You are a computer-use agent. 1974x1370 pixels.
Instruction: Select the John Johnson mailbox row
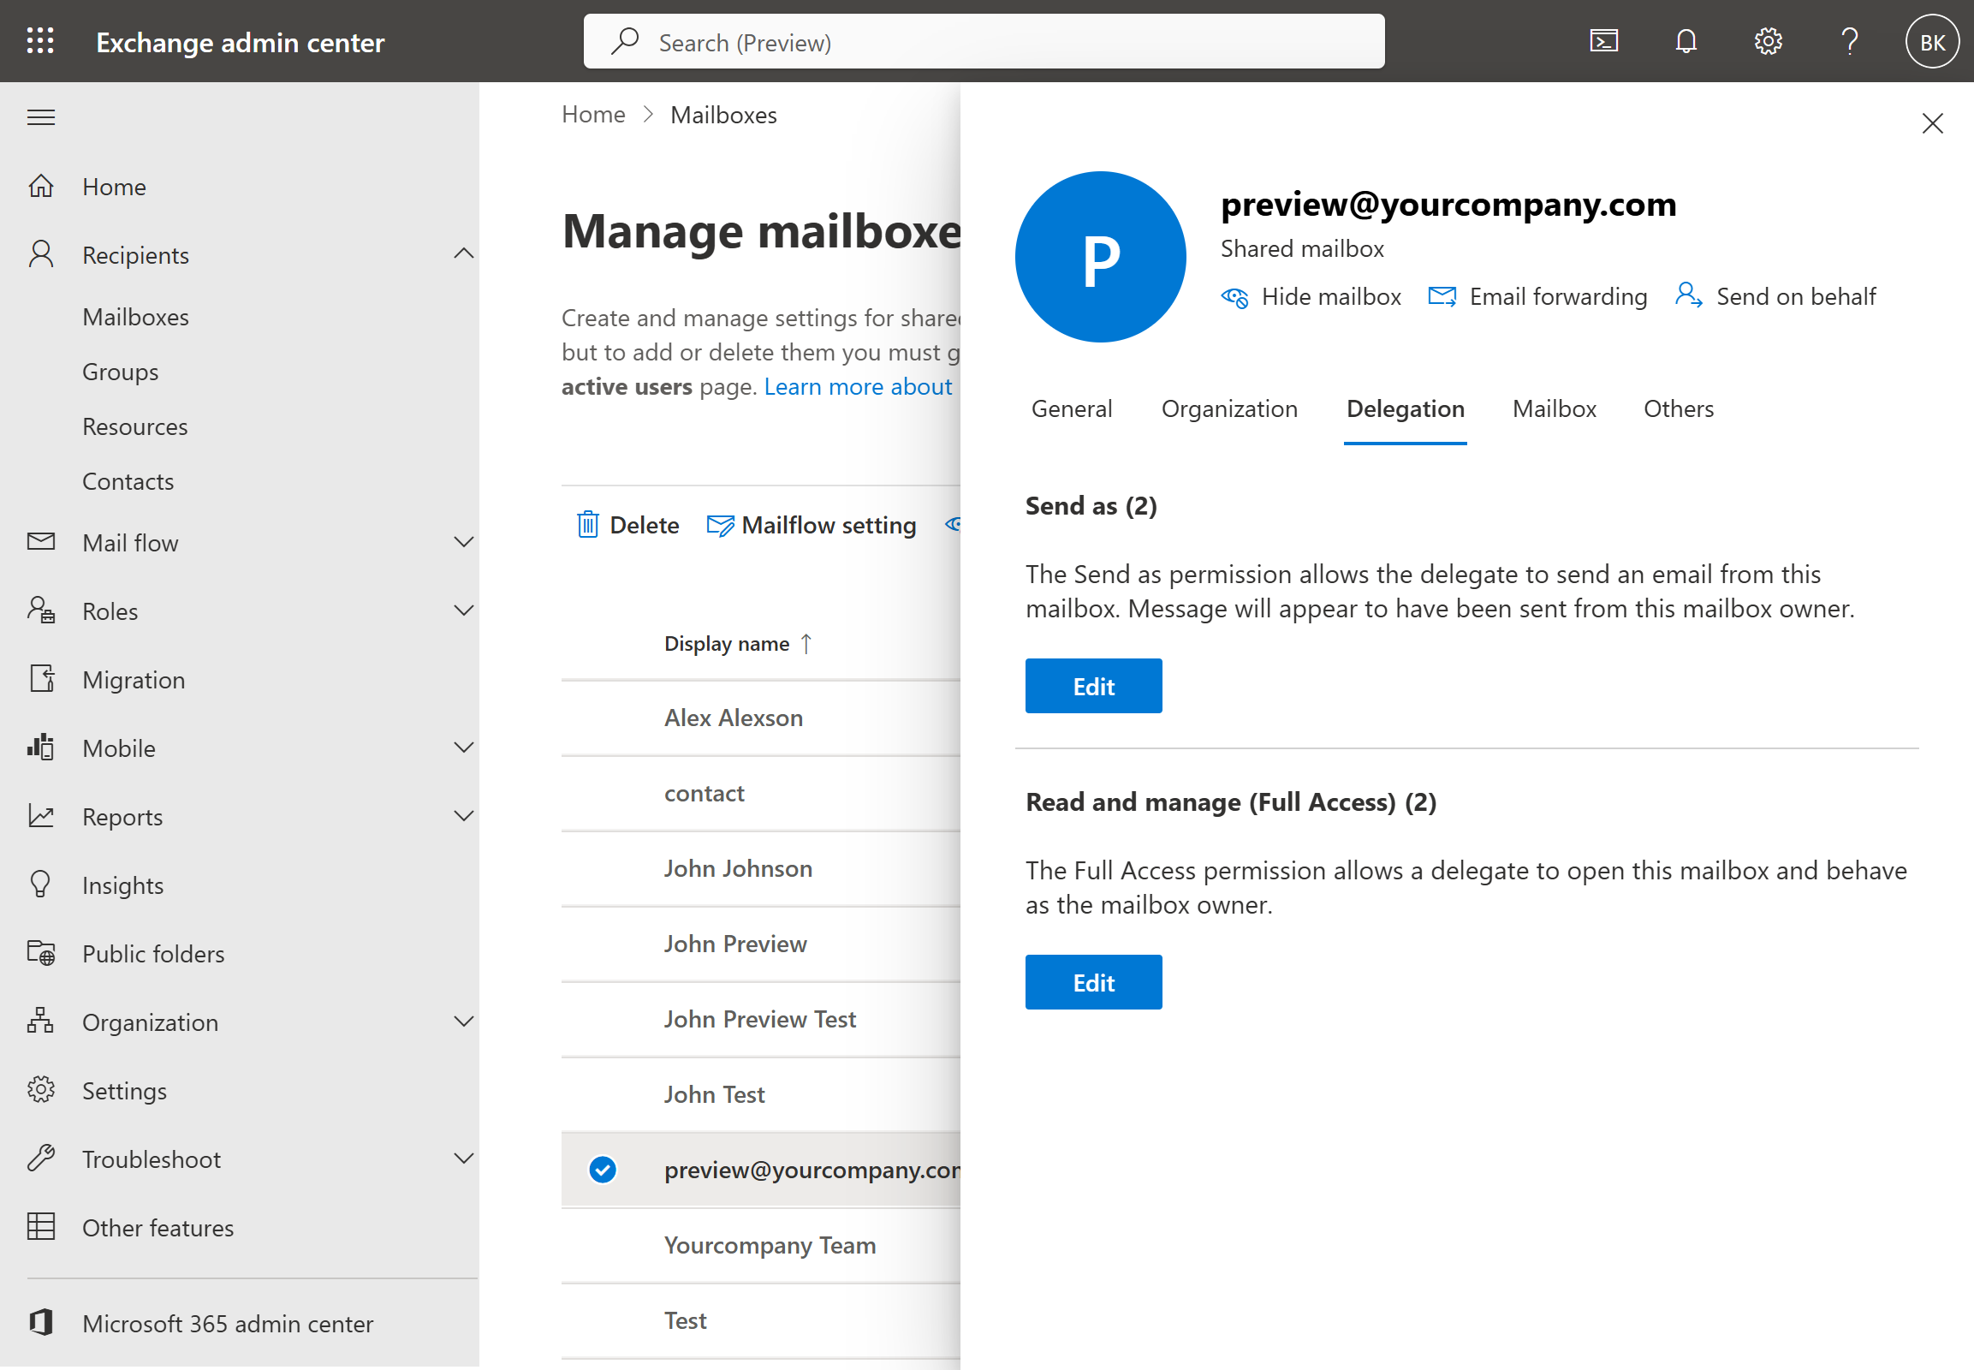click(760, 869)
